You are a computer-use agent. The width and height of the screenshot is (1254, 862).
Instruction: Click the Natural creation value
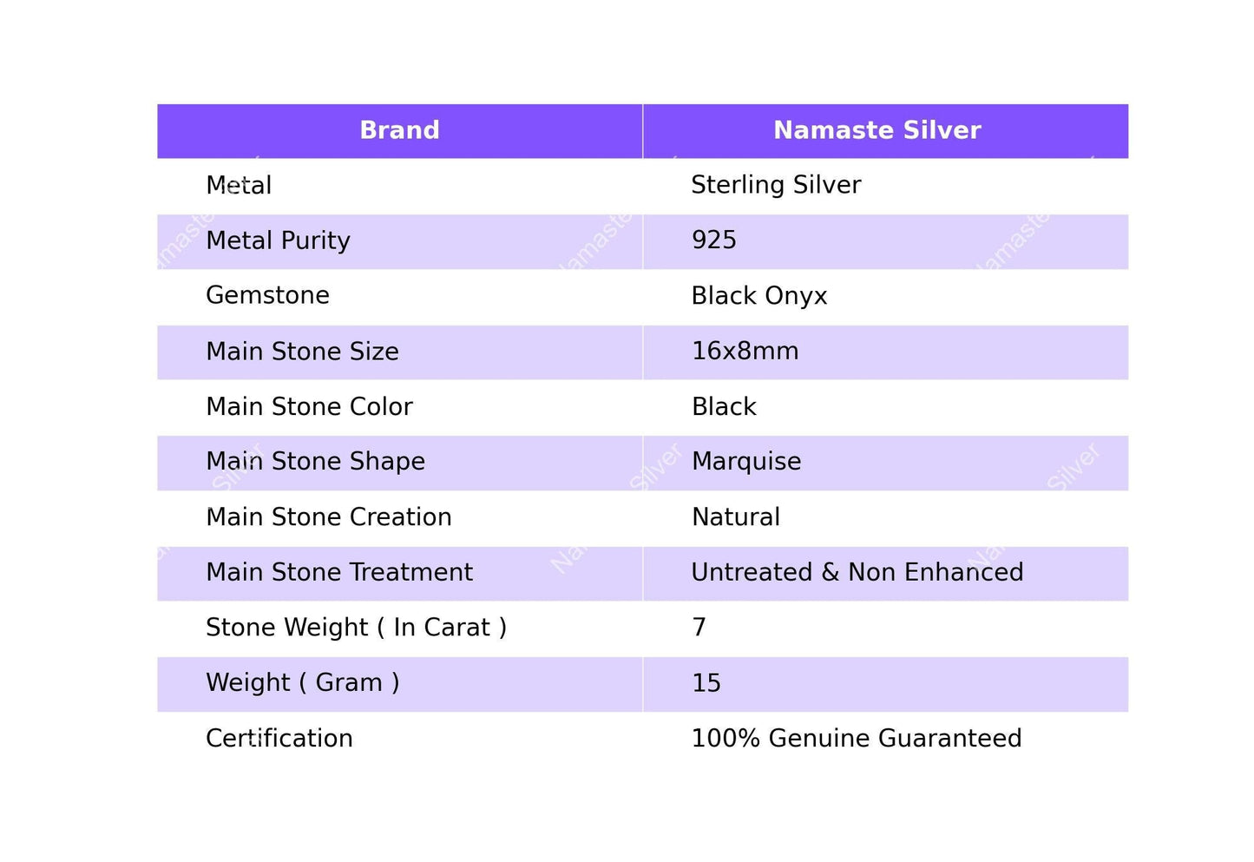pos(735,517)
